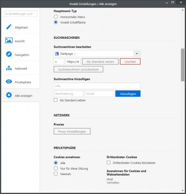
Task: Click the network tree icon for Netzwerk
Action: (x=9, y=68)
